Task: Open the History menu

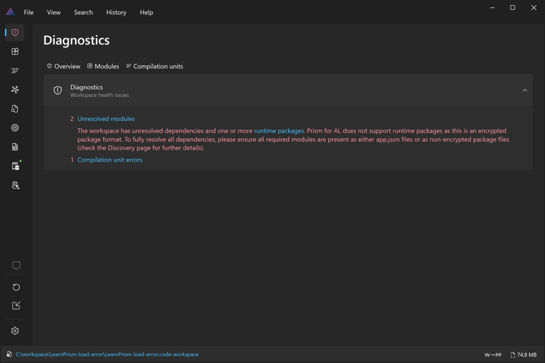Action: click(116, 12)
